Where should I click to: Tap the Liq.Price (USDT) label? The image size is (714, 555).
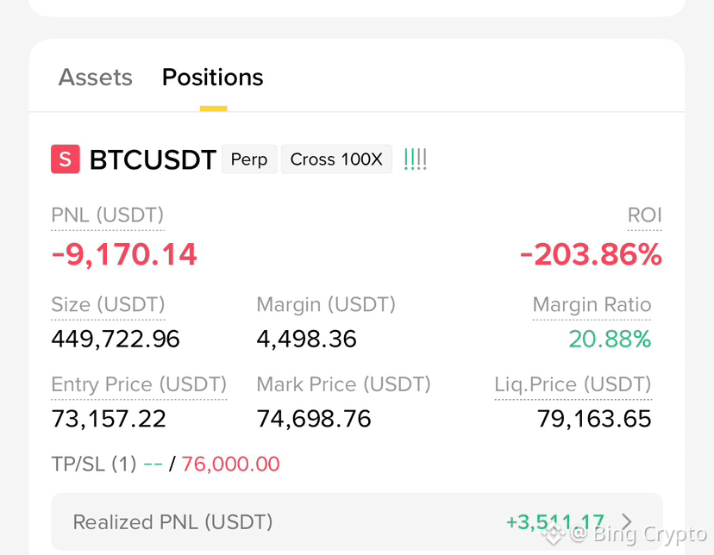click(573, 384)
